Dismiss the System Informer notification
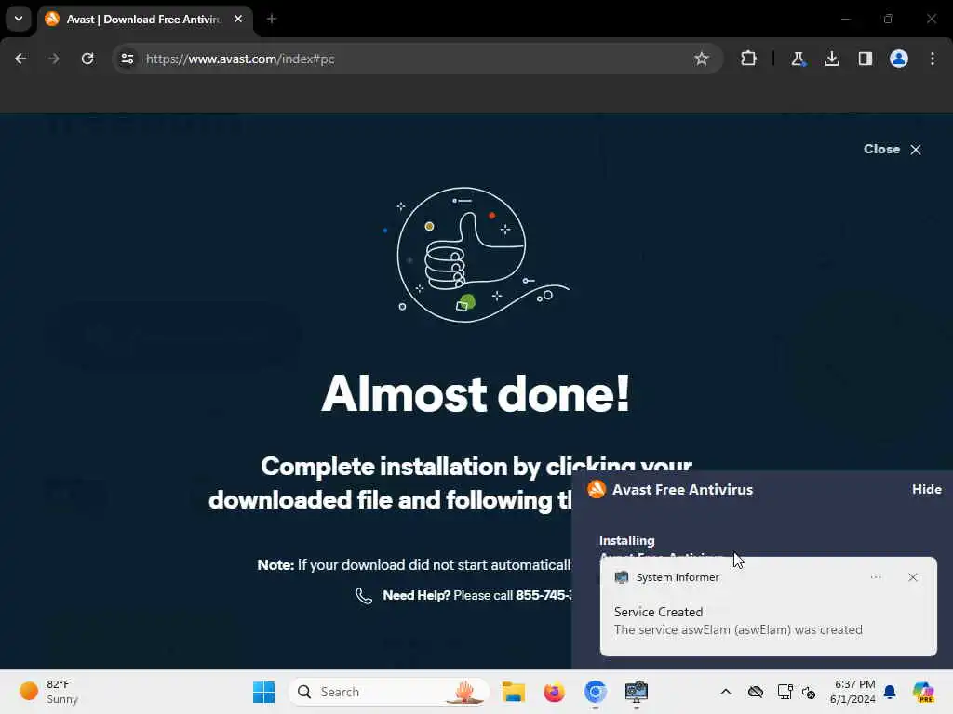 point(913,577)
